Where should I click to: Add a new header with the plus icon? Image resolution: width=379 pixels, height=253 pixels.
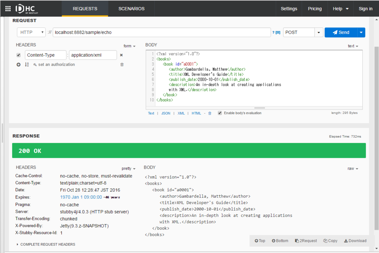tap(19, 64)
